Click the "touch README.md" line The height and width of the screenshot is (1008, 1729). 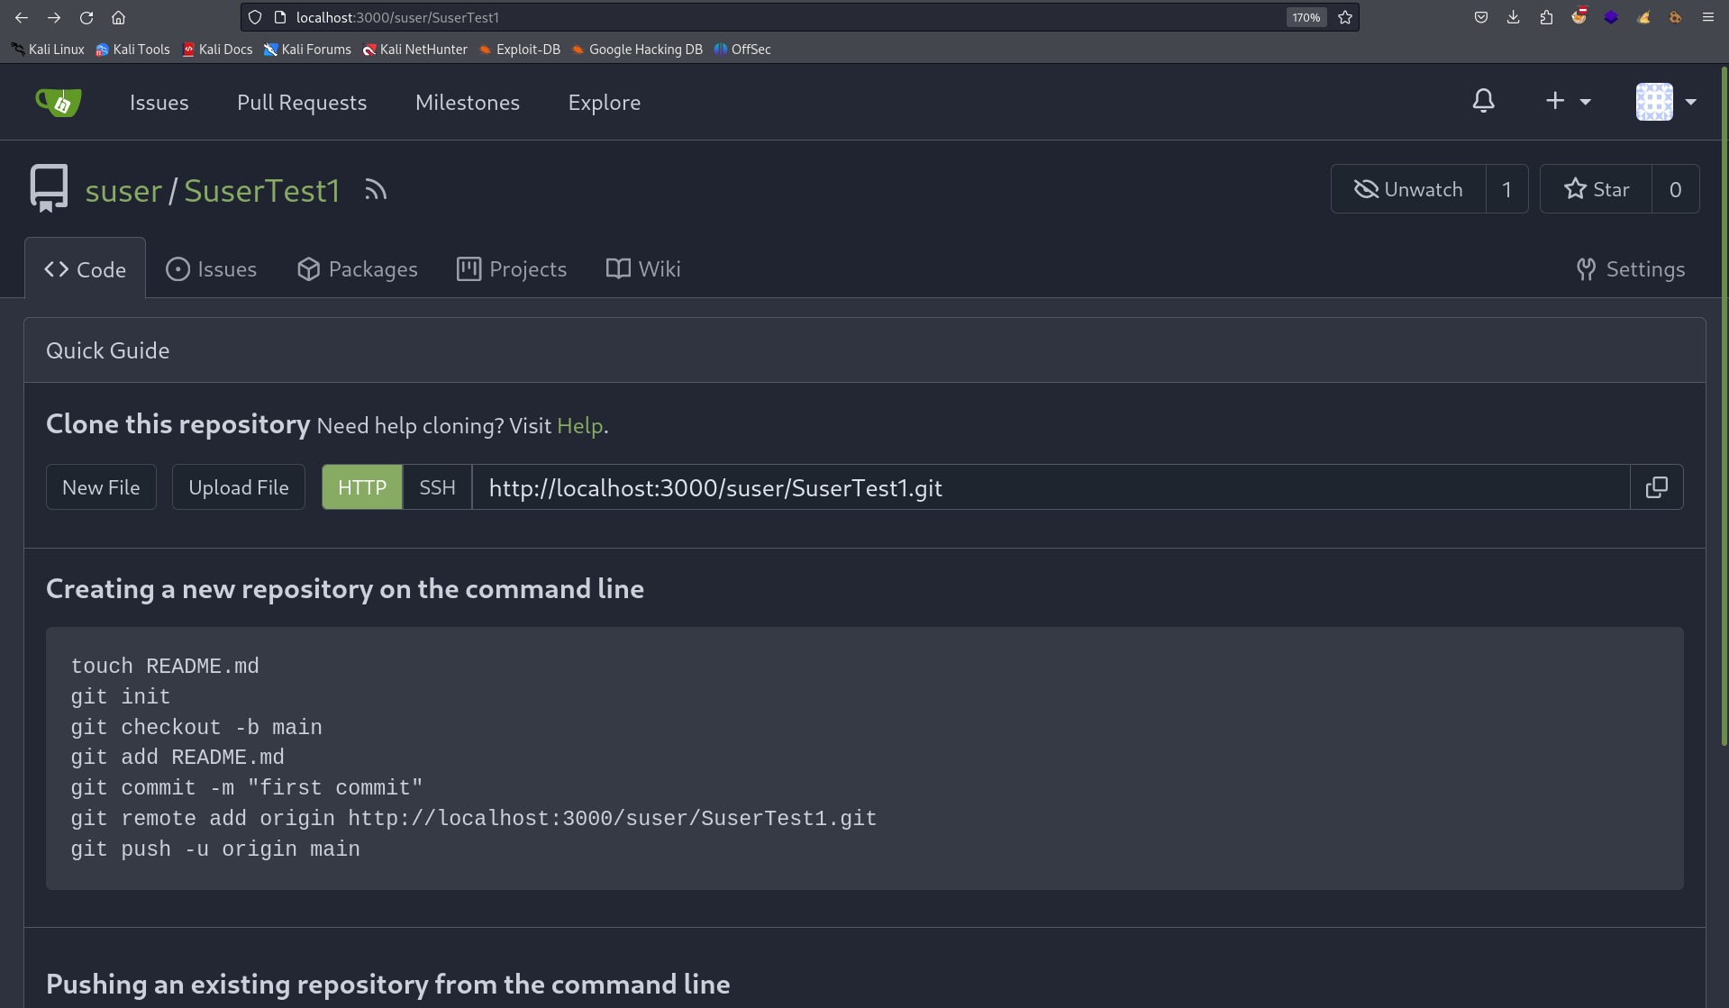pyautogui.click(x=165, y=667)
